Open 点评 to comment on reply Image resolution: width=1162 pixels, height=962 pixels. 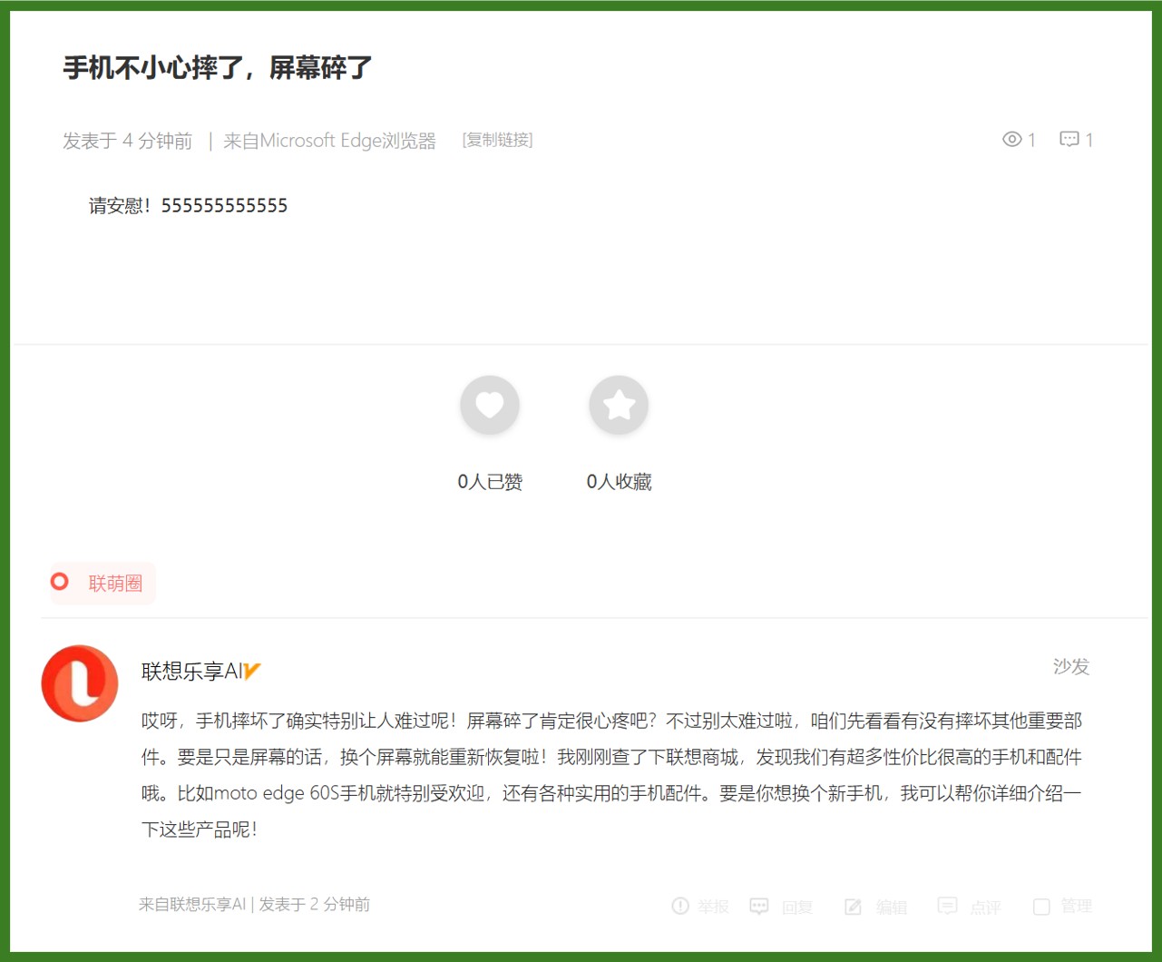click(x=948, y=906)
